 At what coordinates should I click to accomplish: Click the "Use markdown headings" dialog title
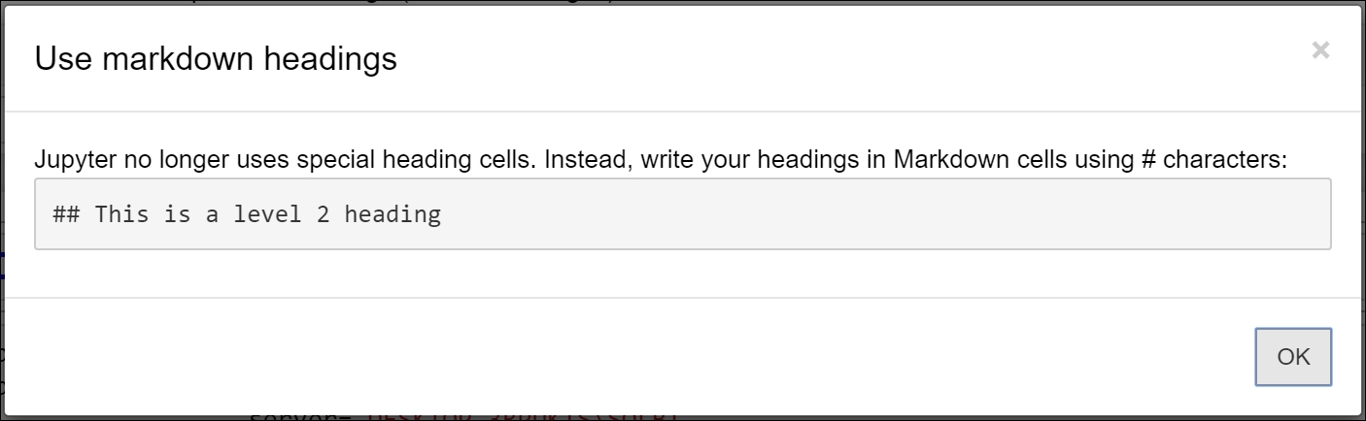(216, 59)
